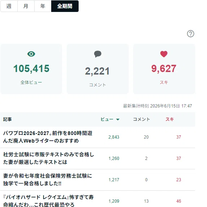Click スキ count 23 in 妻が令和 row
Image resolution: width=207 pixels, height=207 pixels.
coord(179,180)
